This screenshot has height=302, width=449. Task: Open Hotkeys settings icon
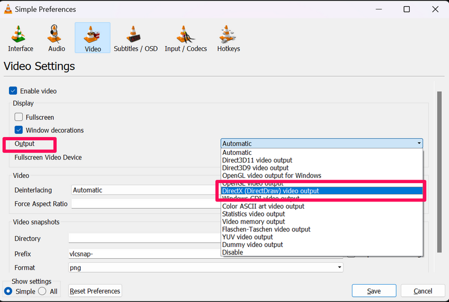[x=227, y=34]
